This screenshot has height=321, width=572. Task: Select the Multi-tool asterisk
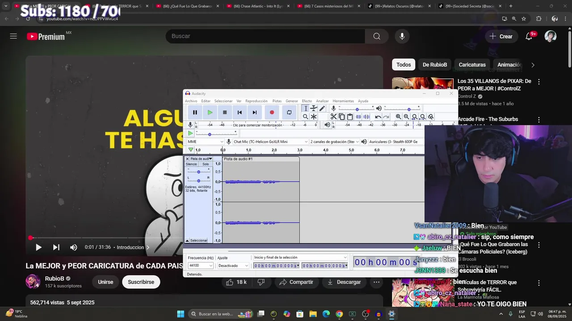[x=314, y=117]
